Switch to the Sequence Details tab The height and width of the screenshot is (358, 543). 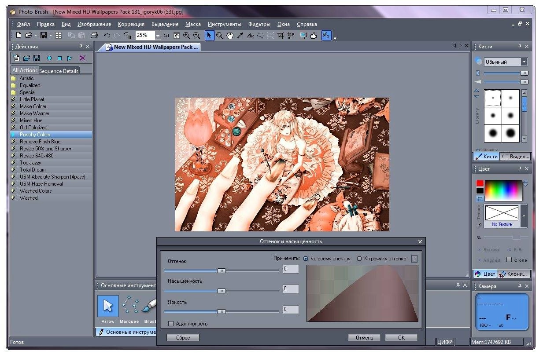coord(59,71)
